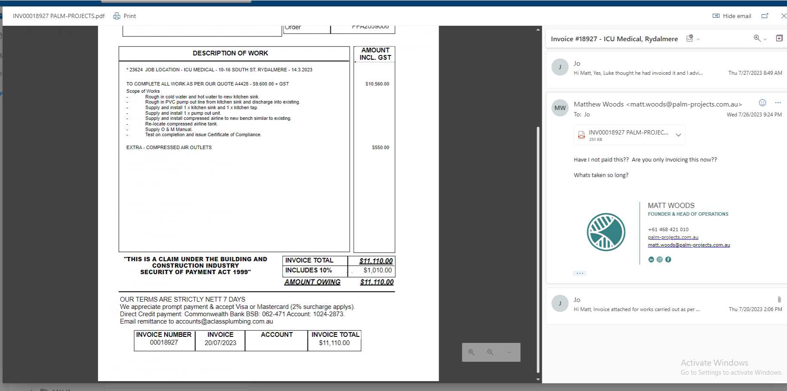This screenshot has width=787, height=391.
Task: Click the J avatar on 7/27 message
Action: 560,67
